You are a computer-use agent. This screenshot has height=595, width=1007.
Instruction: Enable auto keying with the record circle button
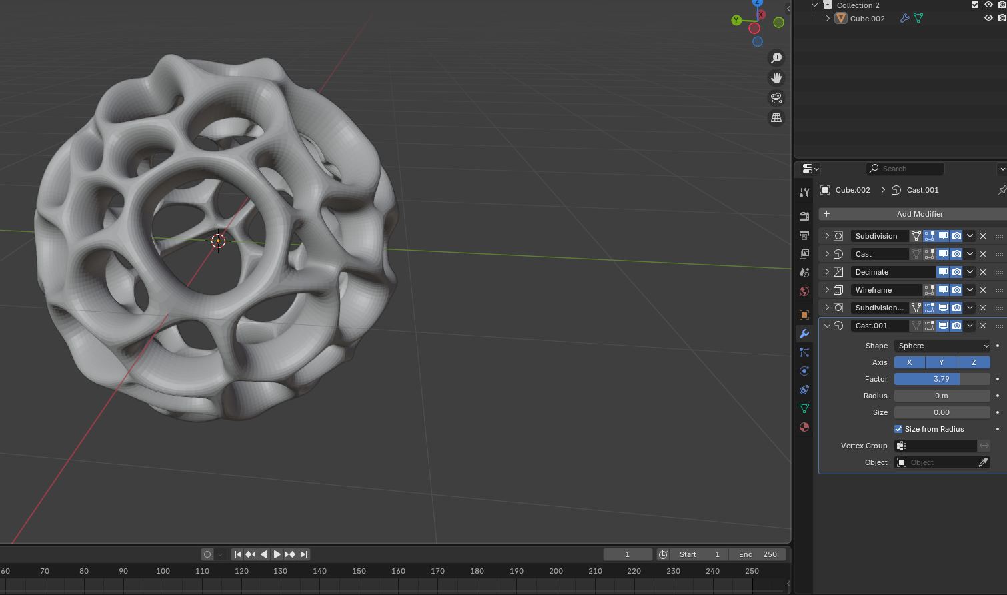[x=207, y=554]
